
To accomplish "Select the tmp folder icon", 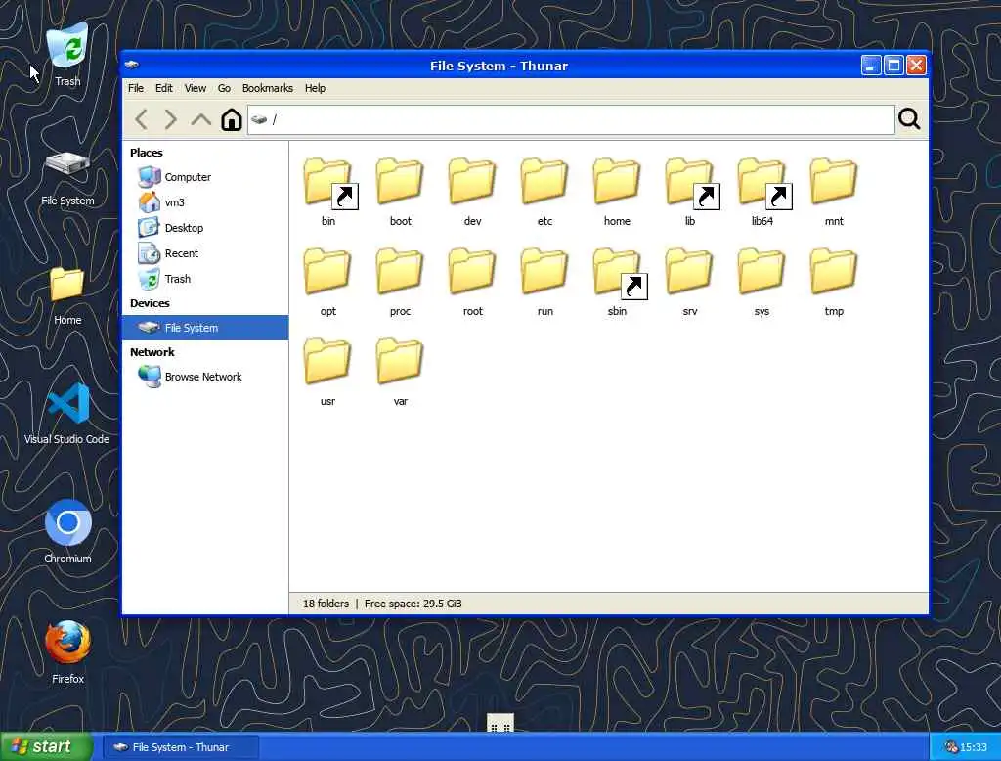I will point(834,272).
